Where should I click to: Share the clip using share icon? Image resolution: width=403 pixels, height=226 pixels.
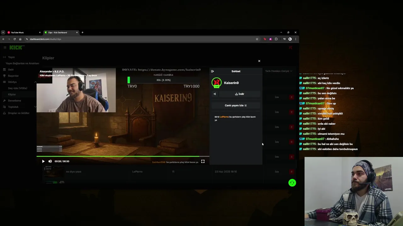click(215, 94)
